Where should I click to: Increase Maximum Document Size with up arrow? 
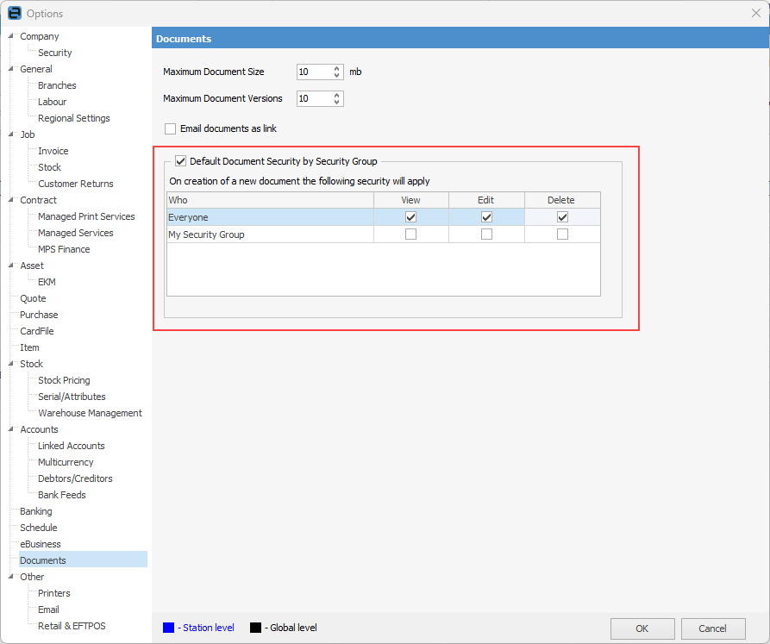coord(336,68)
